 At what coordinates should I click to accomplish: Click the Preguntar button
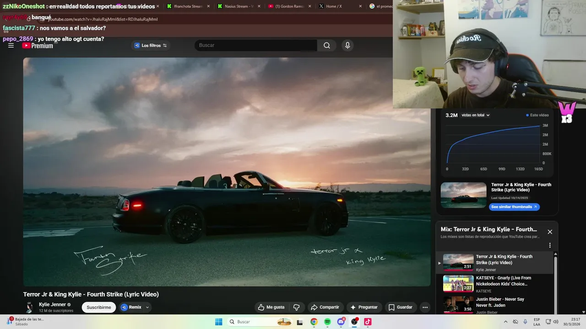click(364, 307)
